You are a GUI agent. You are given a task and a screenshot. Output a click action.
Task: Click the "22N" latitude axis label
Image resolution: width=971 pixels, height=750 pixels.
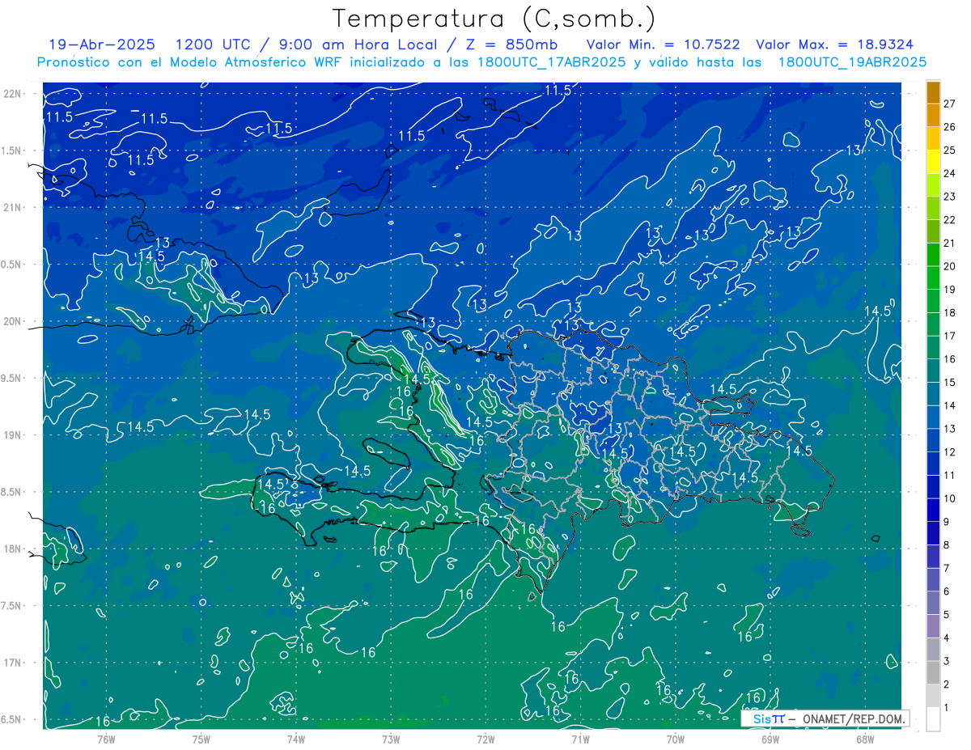[11, 93]
